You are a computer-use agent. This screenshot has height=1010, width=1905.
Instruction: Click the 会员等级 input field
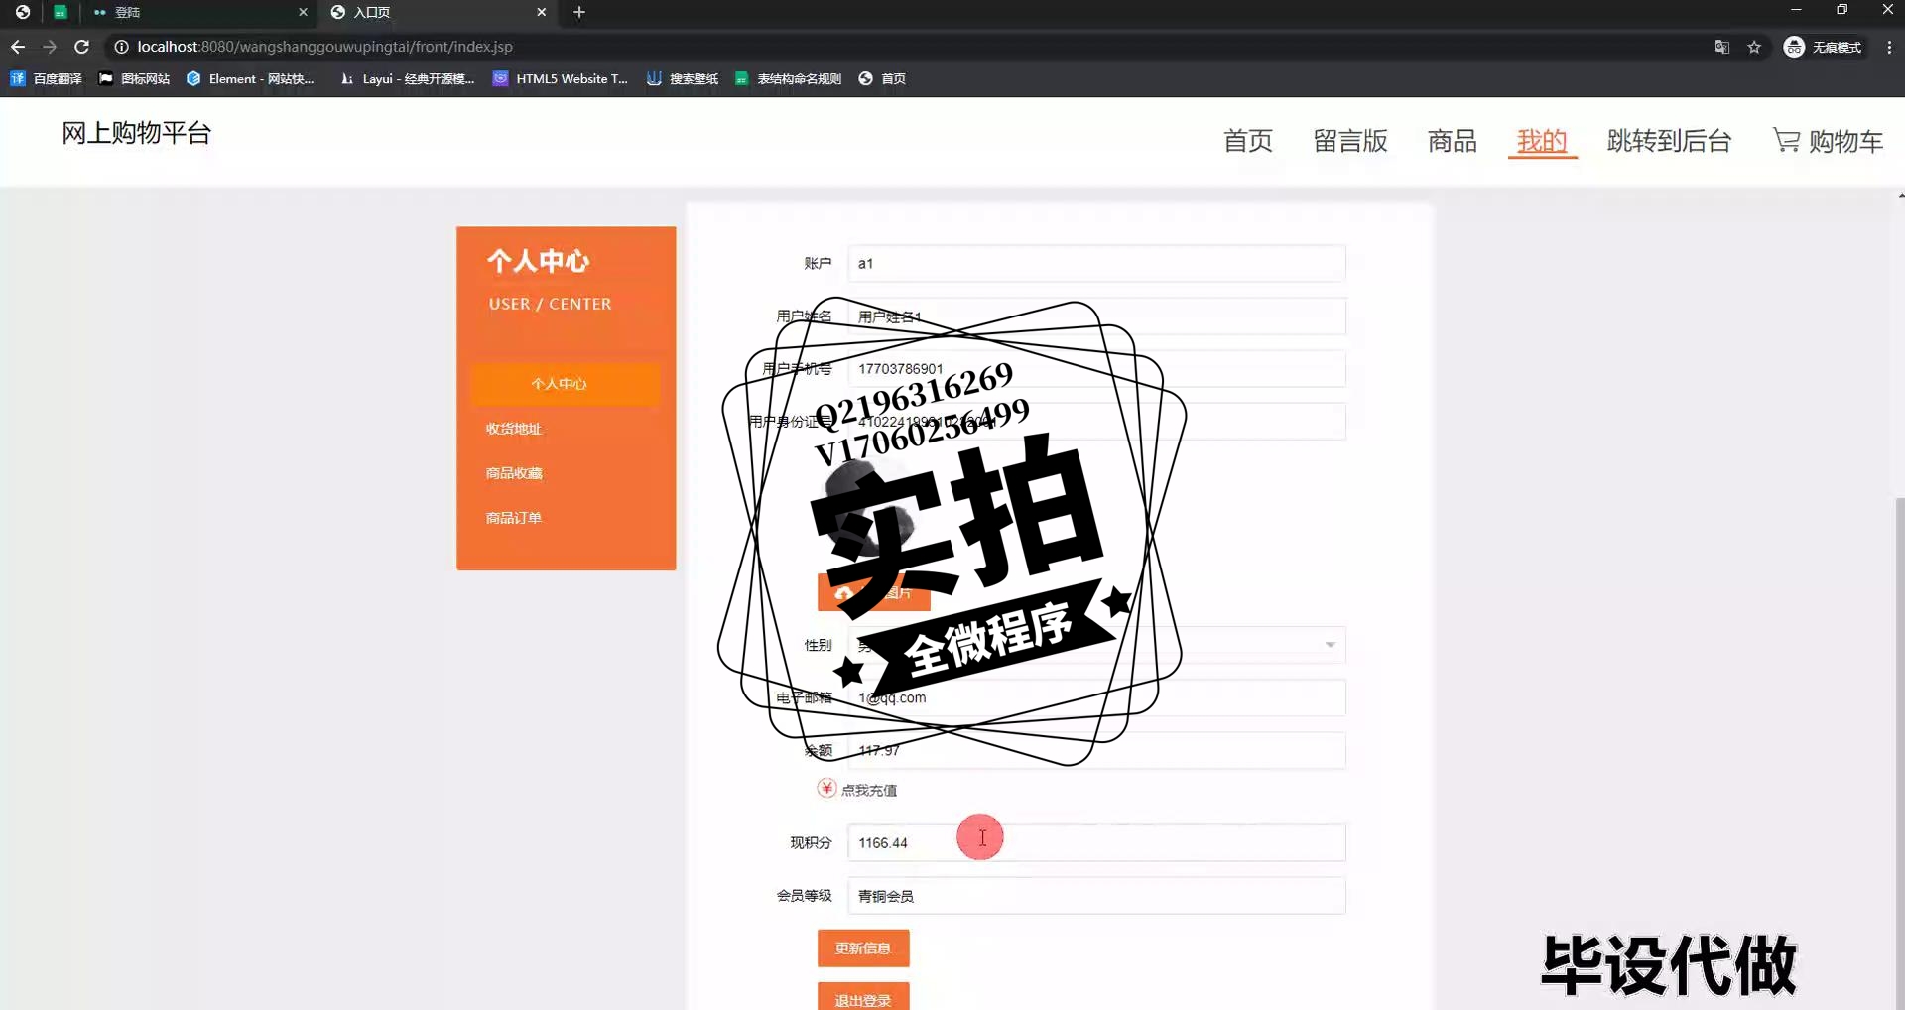(1096, 896)
